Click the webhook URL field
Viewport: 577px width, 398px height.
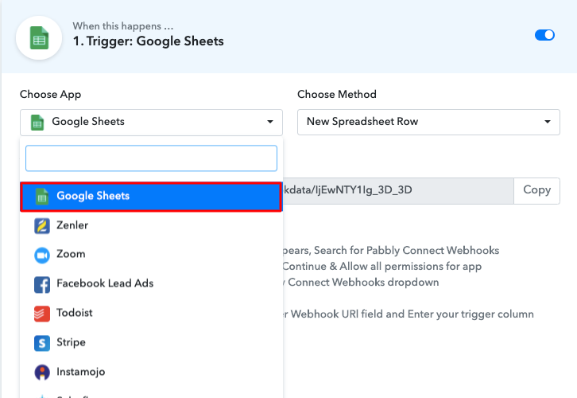click(x=398, y=190)
